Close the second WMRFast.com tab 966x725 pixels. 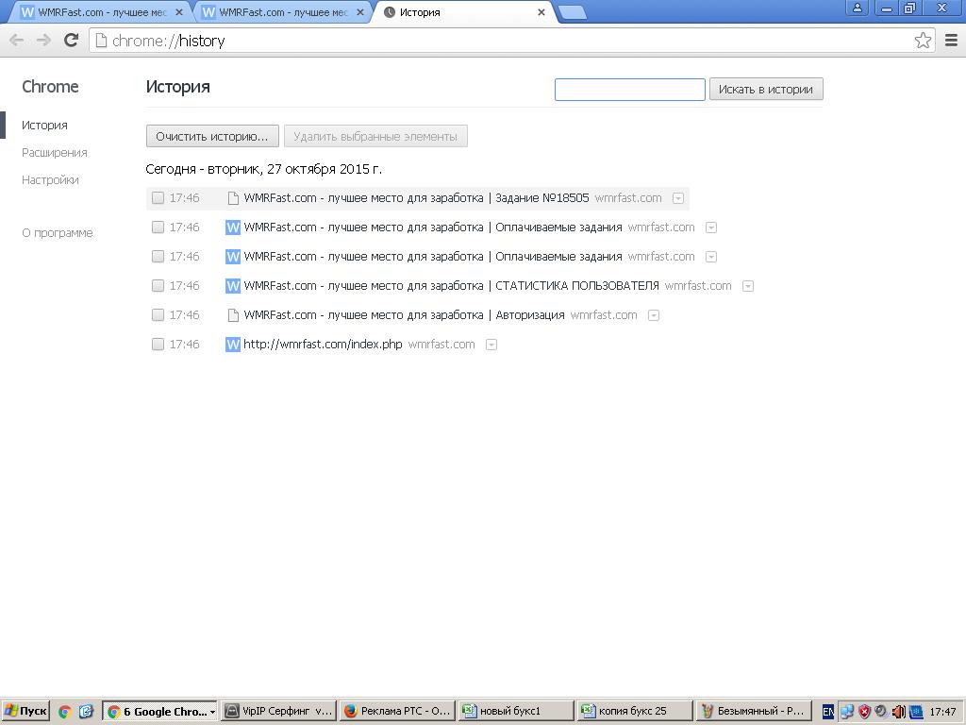coord(360,12)
